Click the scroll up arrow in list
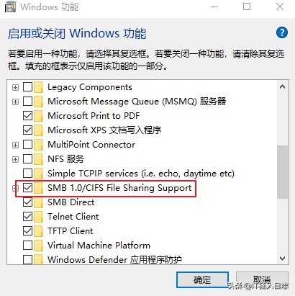The height and width of the screenshot is (296, 295). [282, 86]
